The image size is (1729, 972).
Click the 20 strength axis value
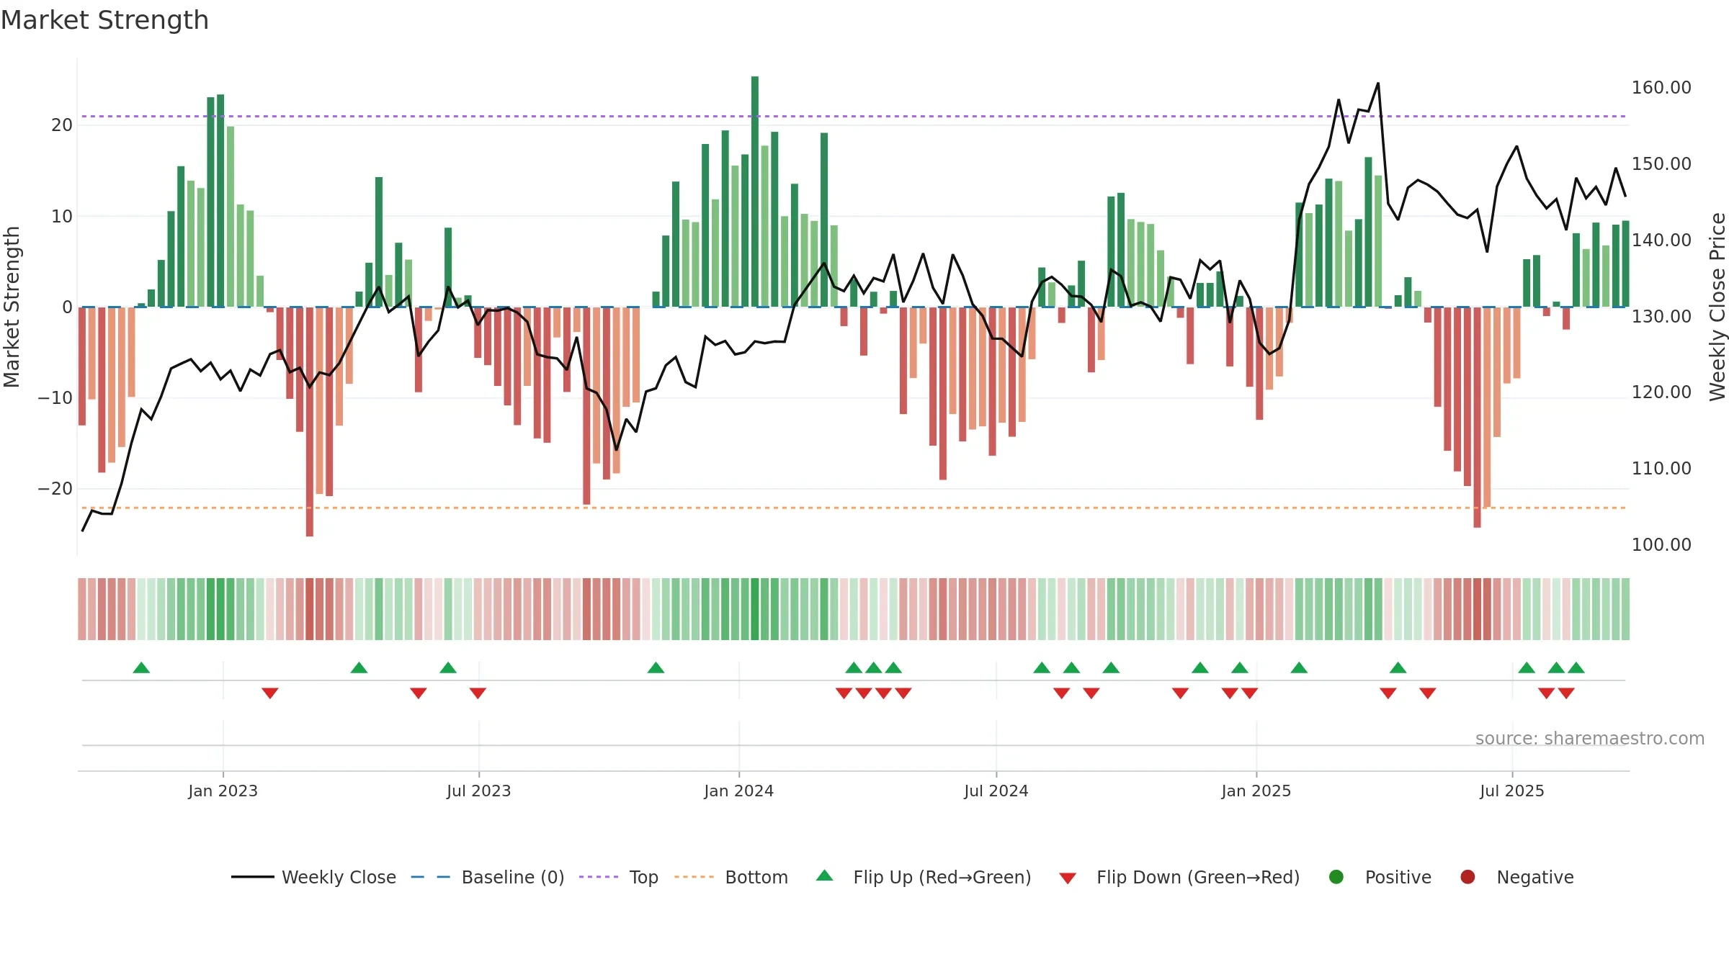coord(62,125)
